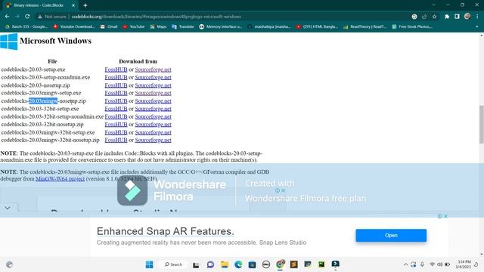Click FossHUB link for codeblocks-20.03mingw-nosetup.zip
The height and width of the screenshot is (272, 484).
(116, 101)
